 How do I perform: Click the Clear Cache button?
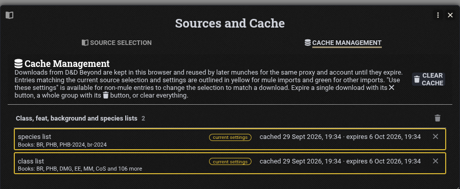click(428, 79)
